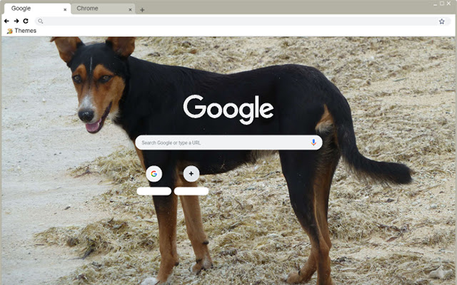Switch to the Google tab
This screenshot has height=285, width=457.
(x=37, y=9)
